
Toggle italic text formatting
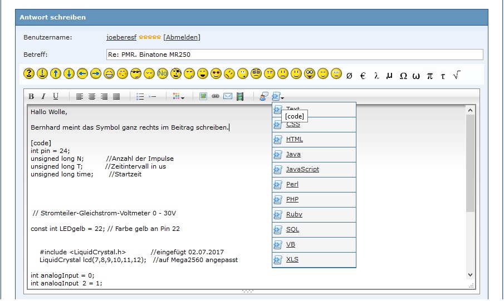(43, 97)
